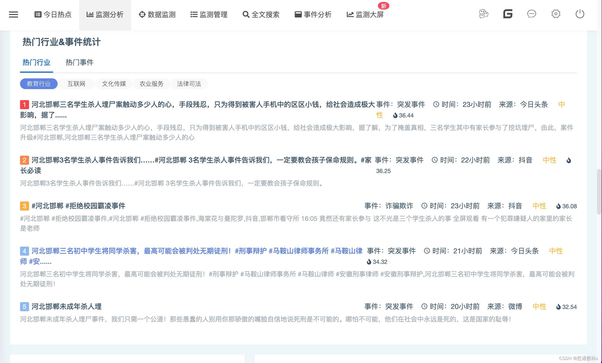The image size is (602, 363).
Task: Click the power logout icon
Action: point(580,14)
